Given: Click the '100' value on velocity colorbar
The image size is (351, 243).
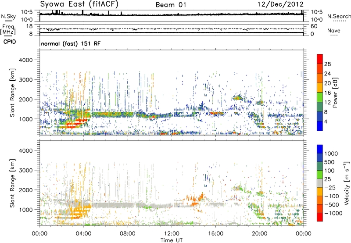Looking at the screenshot, I should tap(330, 171).
